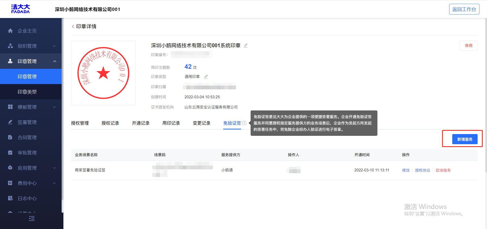Switch to the 授权记录 tab

coord(110,123)
